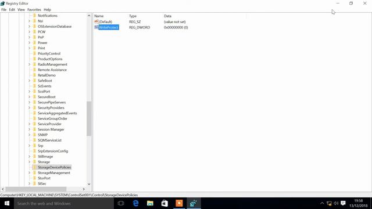Launch Microsoft Edge from the taskbar
The width and height of the screenshot is (372, 209).
[x=135, y=203]
